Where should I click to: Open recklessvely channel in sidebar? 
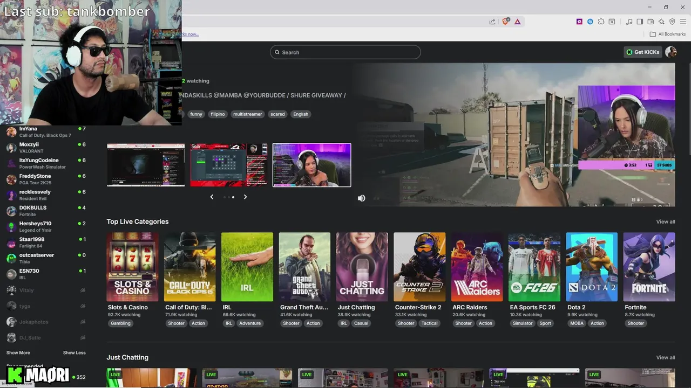click(x=46, y=195)
